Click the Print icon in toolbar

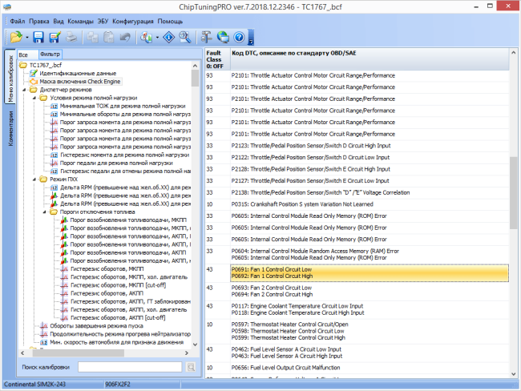point(71,37)
